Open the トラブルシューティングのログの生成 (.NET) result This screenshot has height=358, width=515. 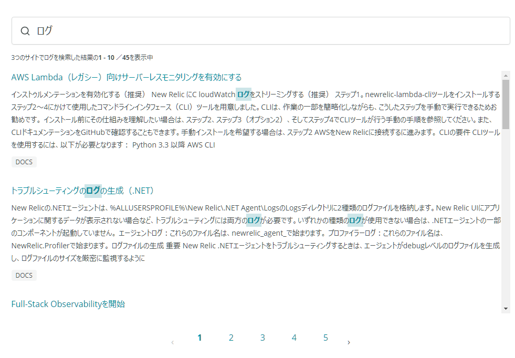[x=82, y=191]
